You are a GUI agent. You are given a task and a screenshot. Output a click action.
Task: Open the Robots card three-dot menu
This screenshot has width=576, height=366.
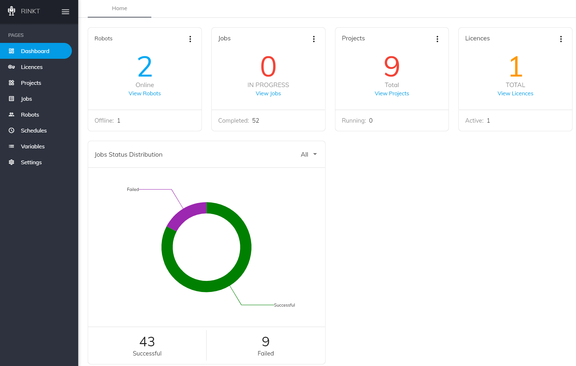pos(190,39)
